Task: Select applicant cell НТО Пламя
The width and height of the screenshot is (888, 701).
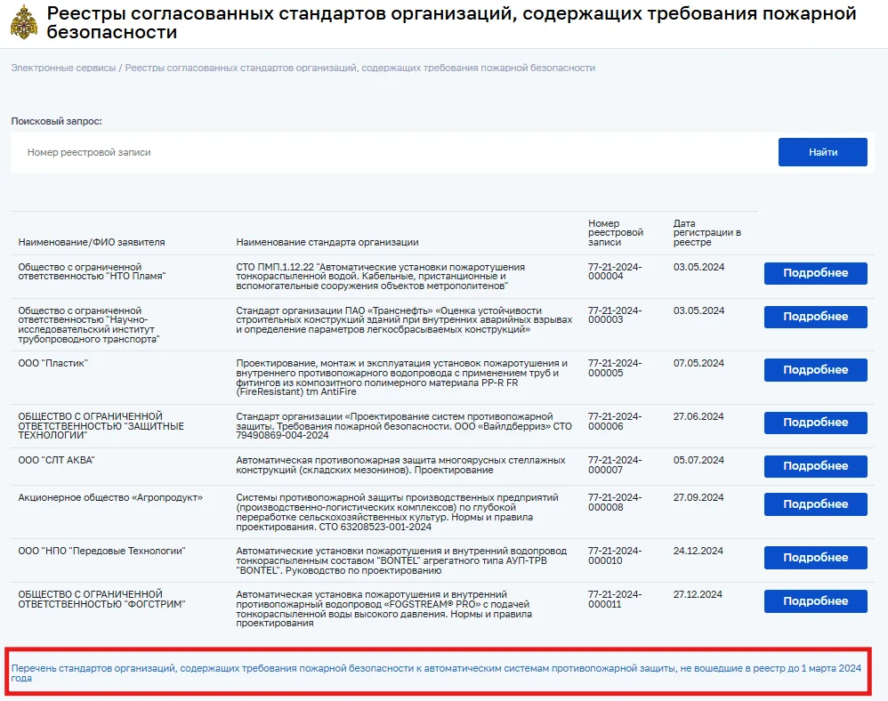Action: coord(92,271)
